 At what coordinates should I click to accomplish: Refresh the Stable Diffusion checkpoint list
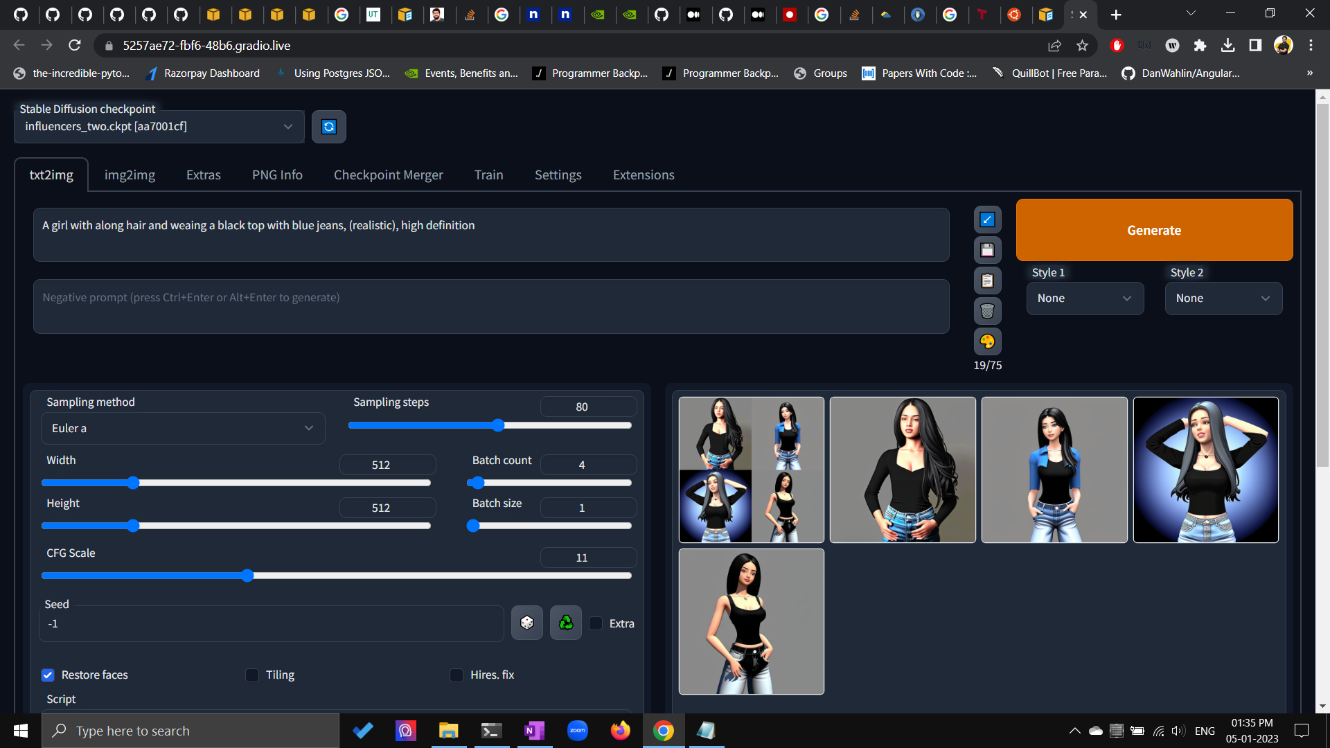(x=329, y=127)
